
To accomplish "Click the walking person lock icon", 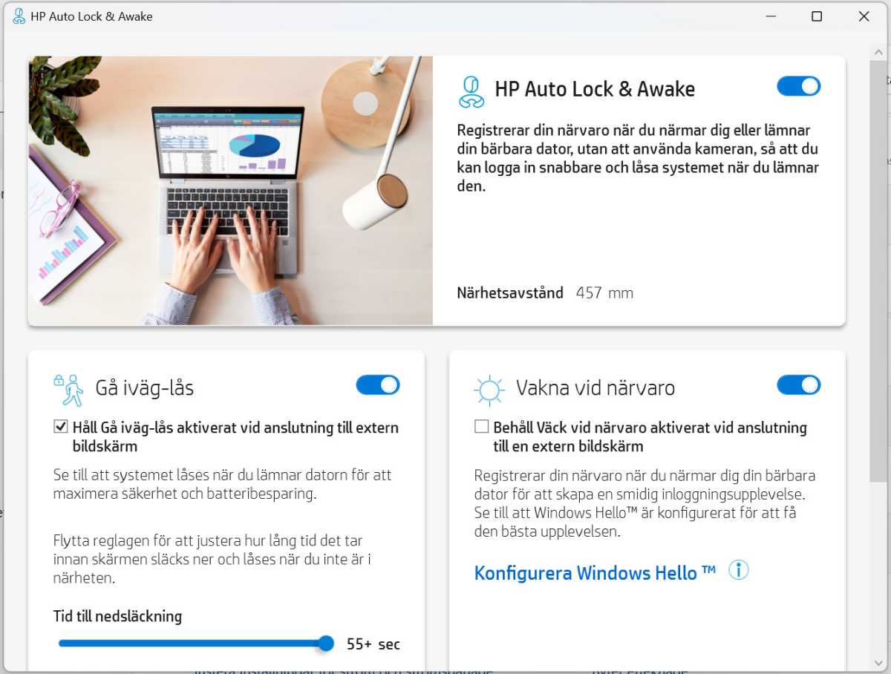I will tap(68, 390).
